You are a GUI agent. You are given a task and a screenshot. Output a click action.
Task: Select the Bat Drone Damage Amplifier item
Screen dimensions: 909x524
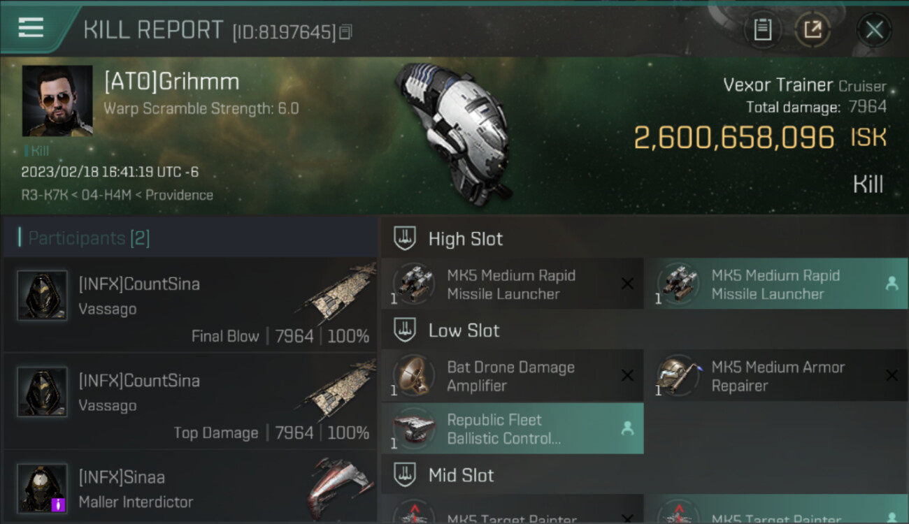point(513,376)
